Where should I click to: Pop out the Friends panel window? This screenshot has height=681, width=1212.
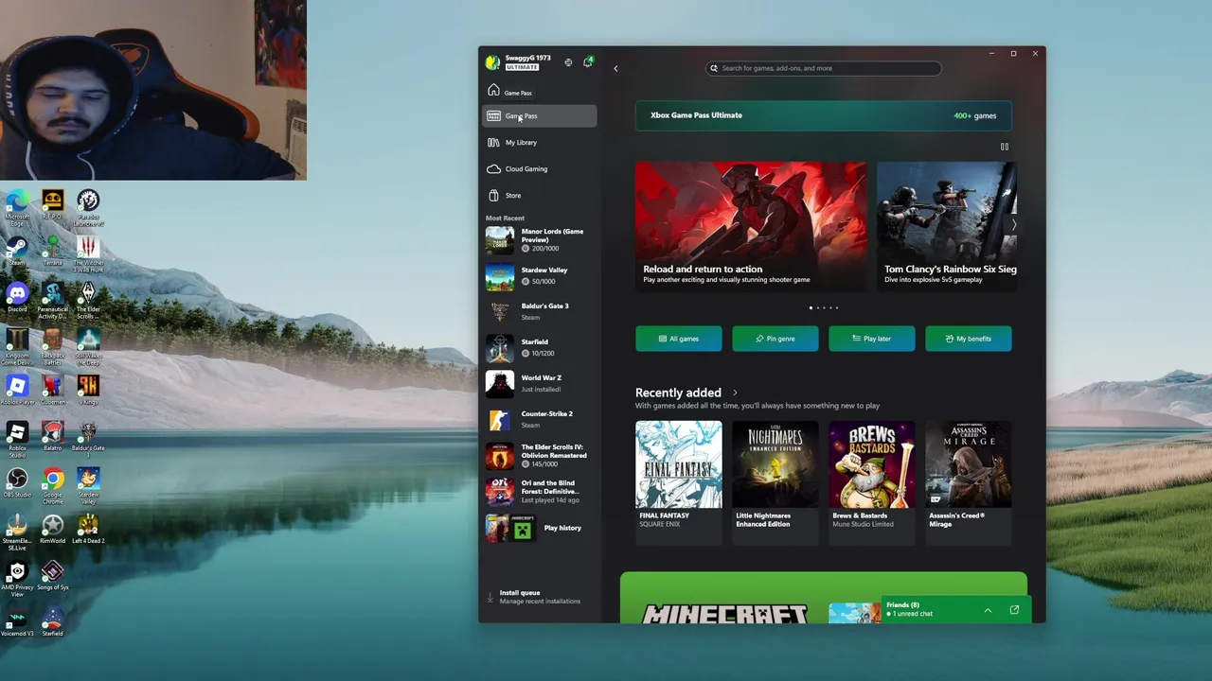pyautogui.click(x=1014, y=610)
